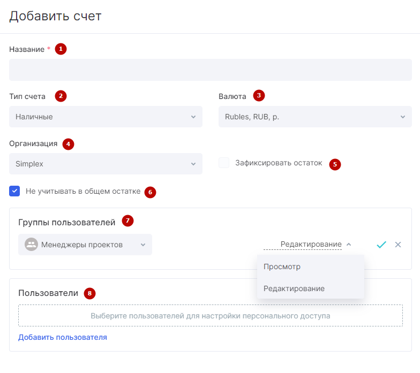
Task: Click the dashed user selection placeholder area
Action: pos(211,316)
